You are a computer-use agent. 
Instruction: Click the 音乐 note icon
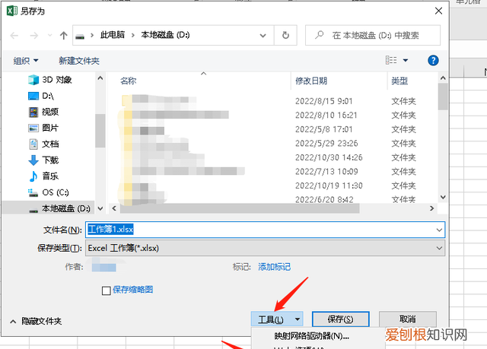click(33, 176)
